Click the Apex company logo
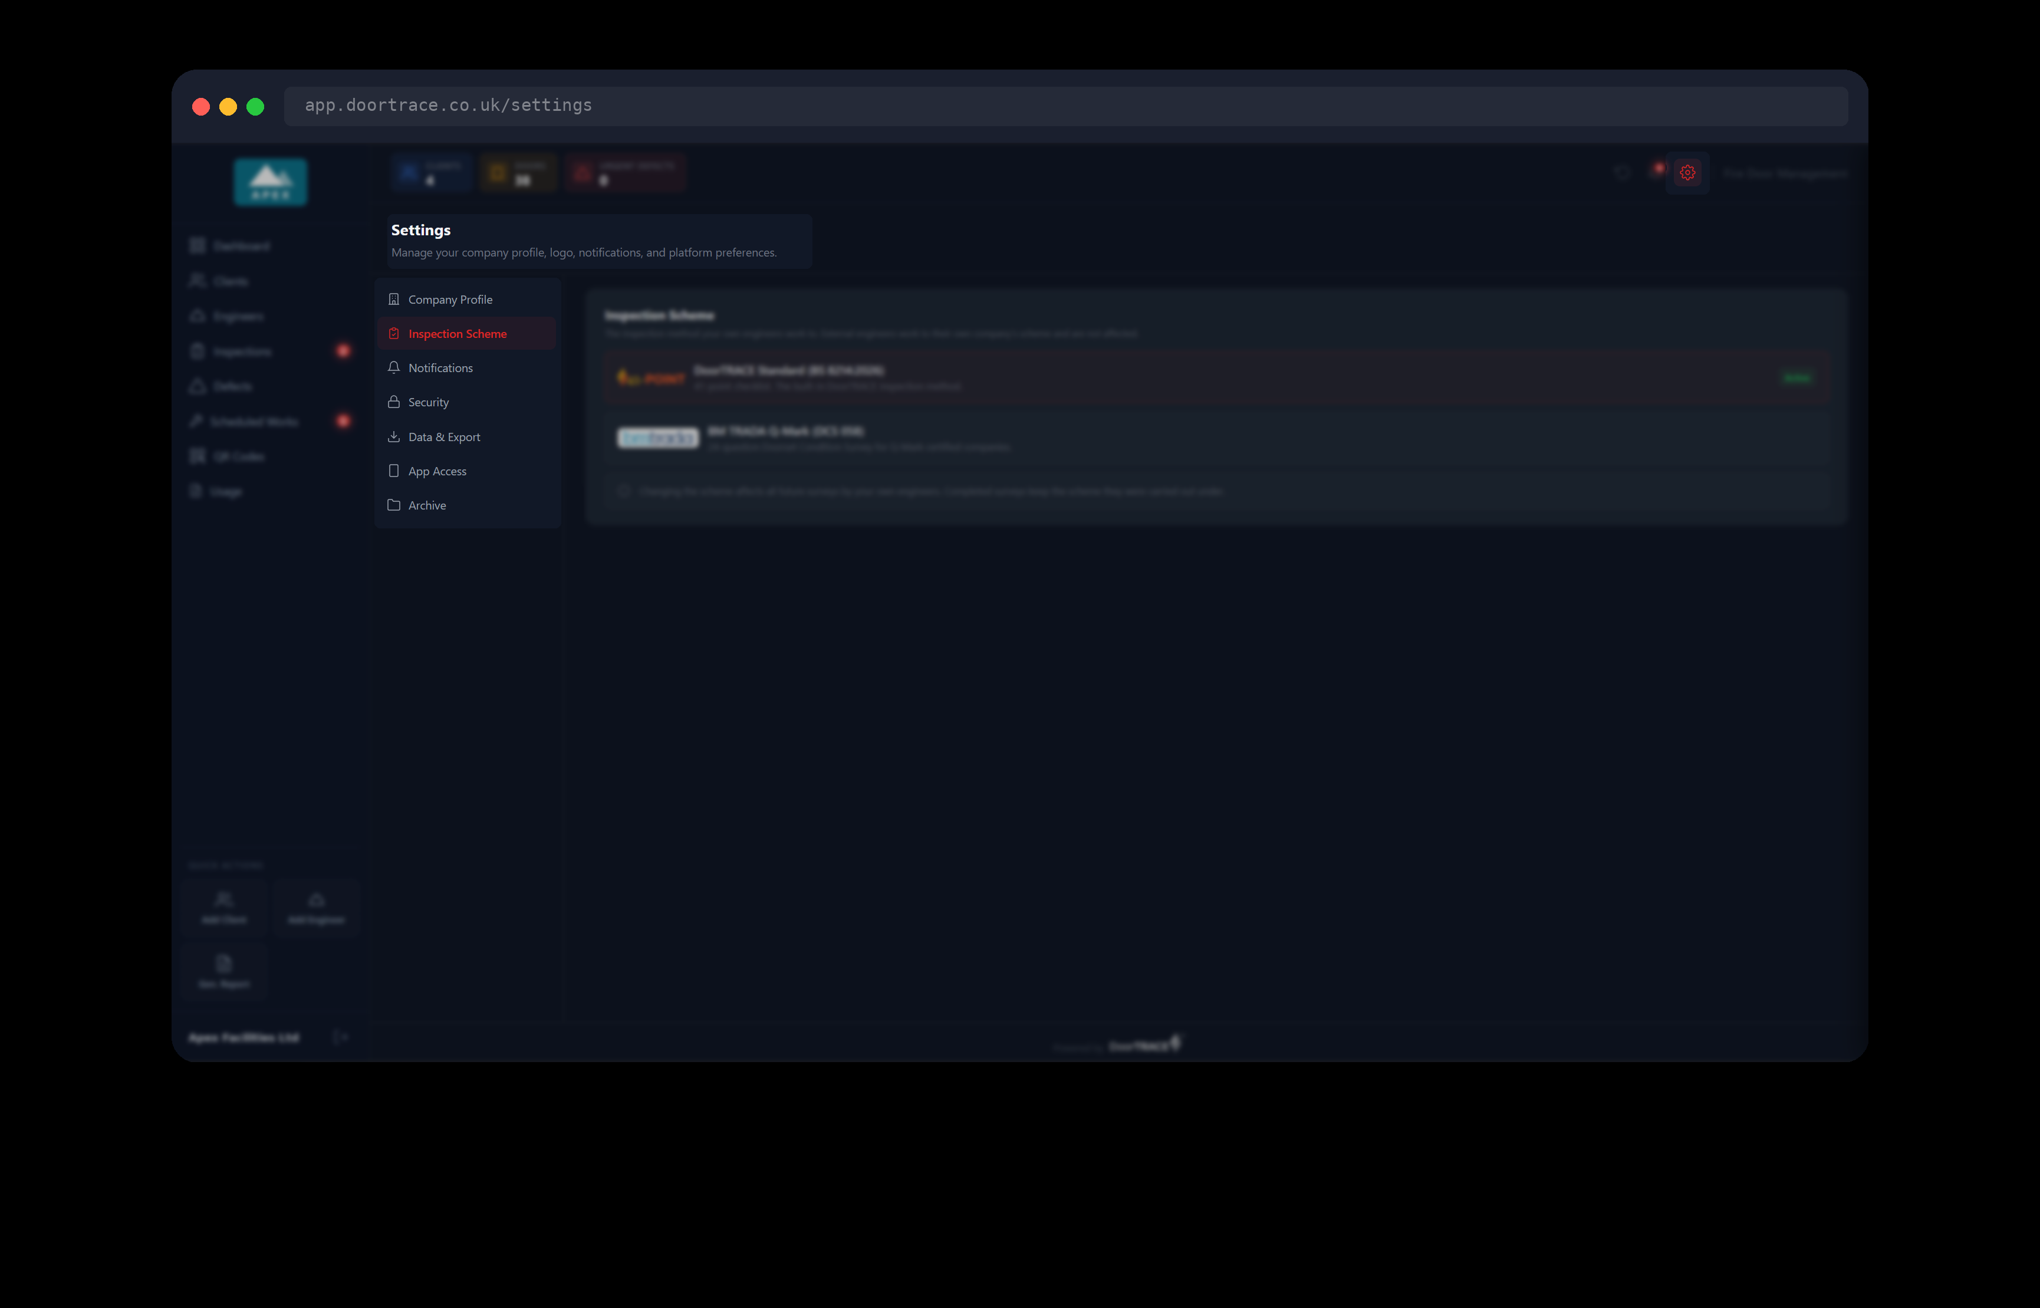Screen dimensions: 2040x1308 coord(271,182)
